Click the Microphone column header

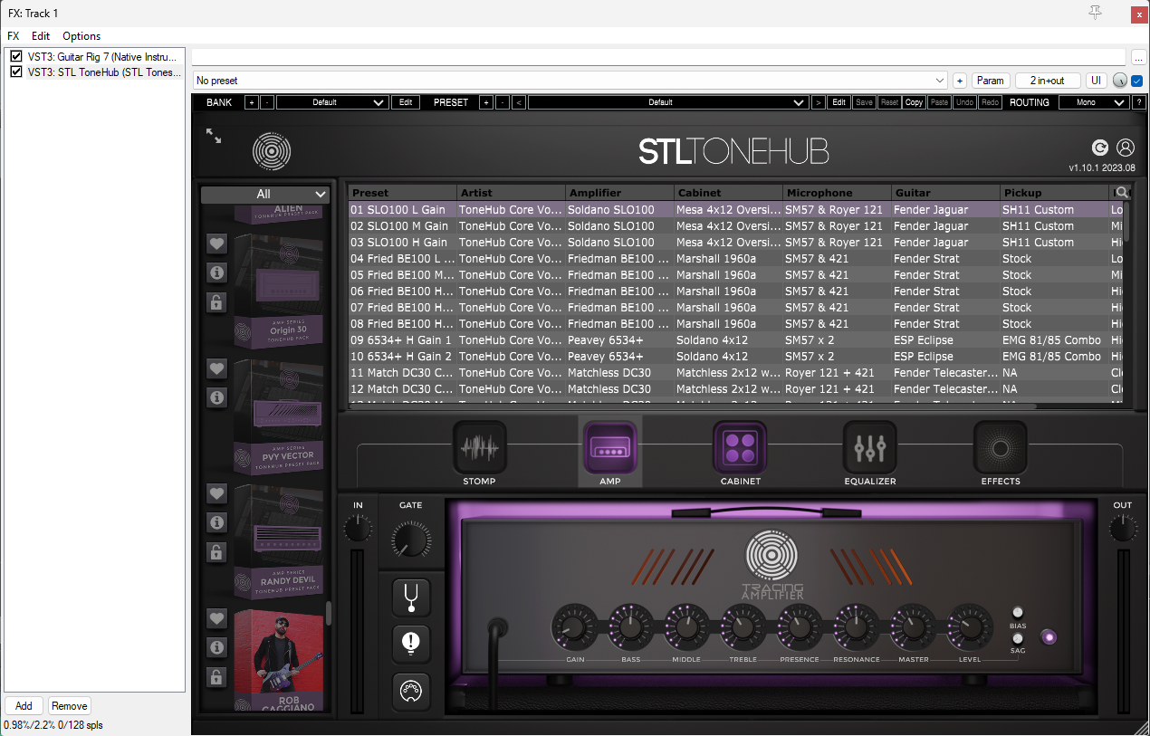click(838, 193)
